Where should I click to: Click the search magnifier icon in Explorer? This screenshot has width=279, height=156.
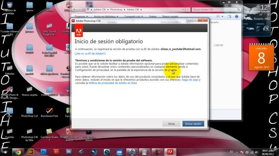click(x=238, y=10)
